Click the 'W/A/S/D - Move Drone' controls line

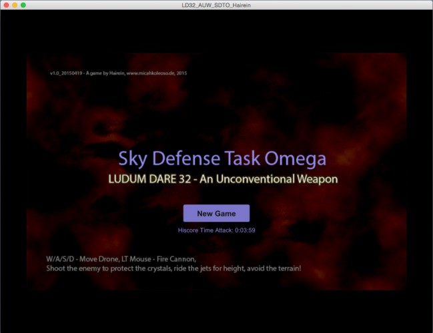coord(121,259)
